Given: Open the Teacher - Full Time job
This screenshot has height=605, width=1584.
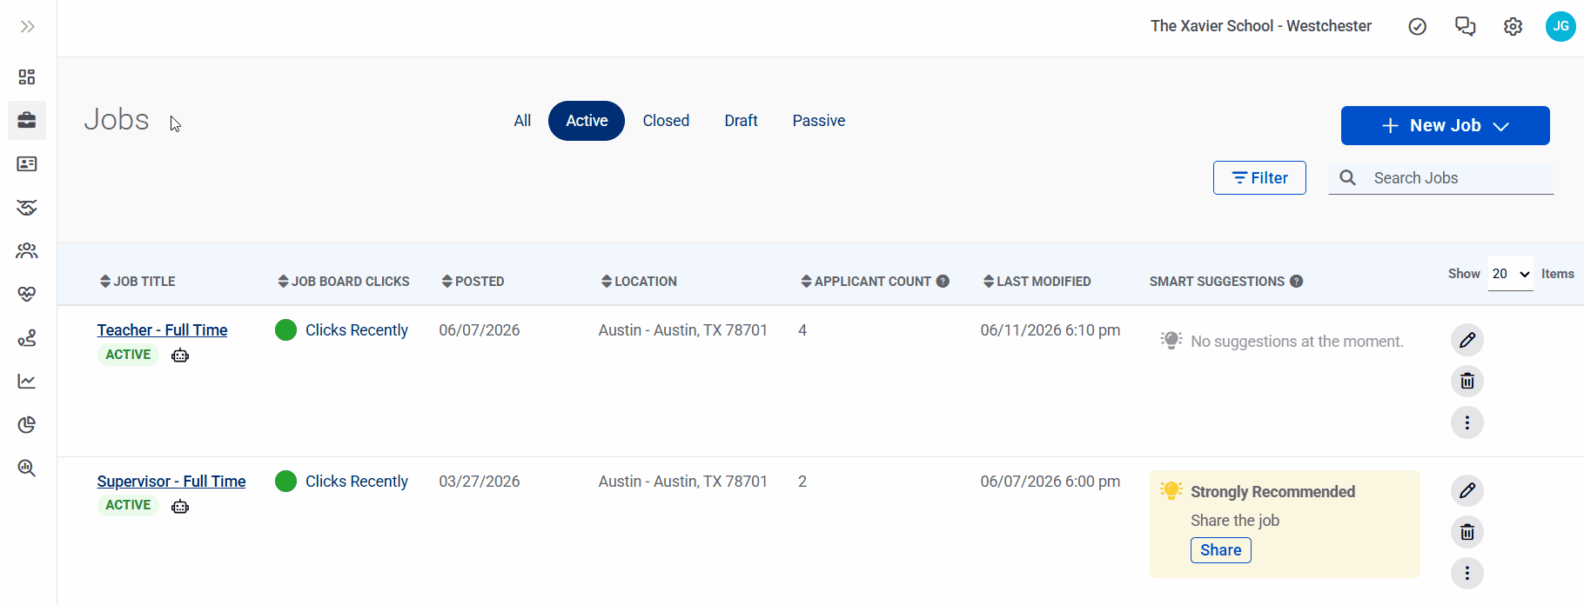Looking at the screenshot, I should point(162,330).
